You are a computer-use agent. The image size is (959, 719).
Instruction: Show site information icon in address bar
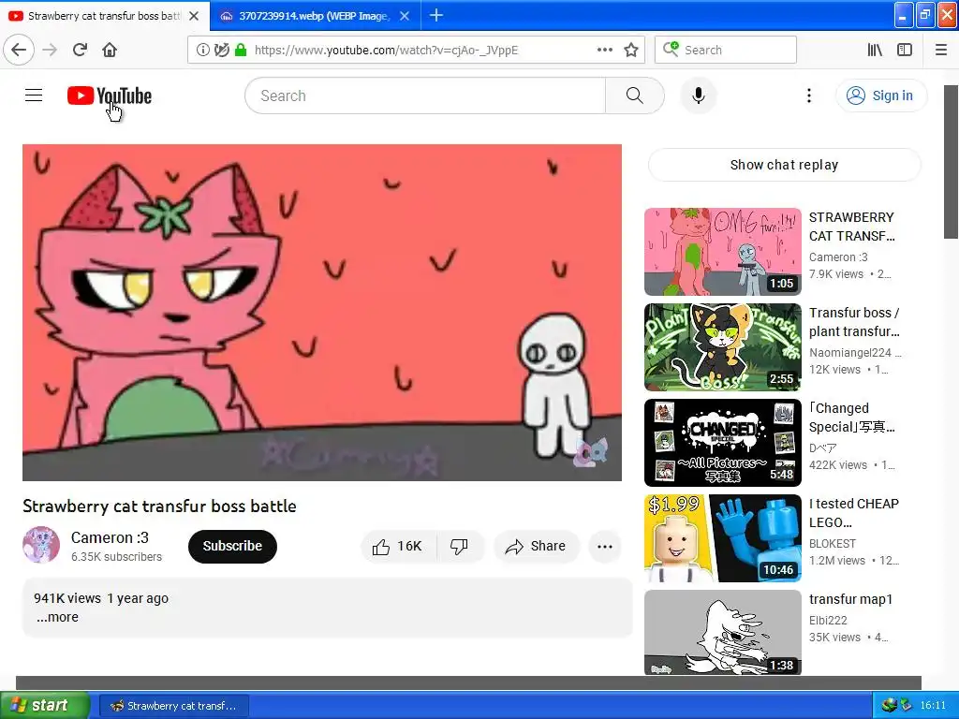[202, 51]
